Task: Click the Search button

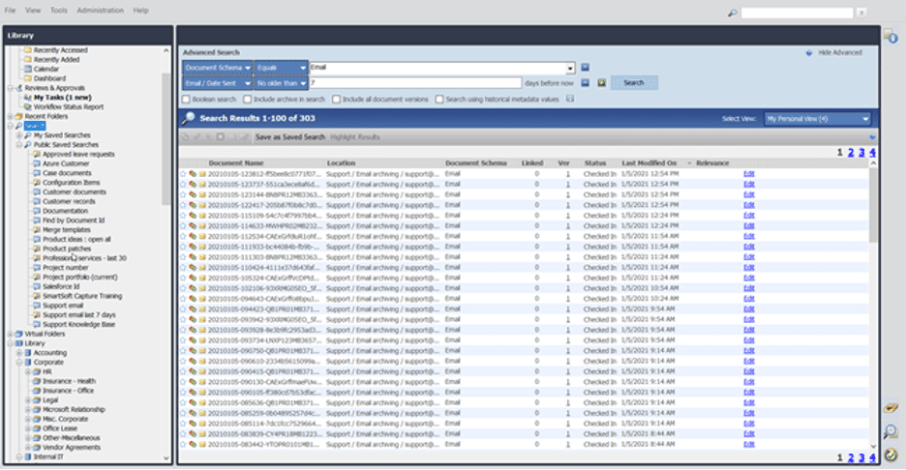Action: [x=634, y=83]
